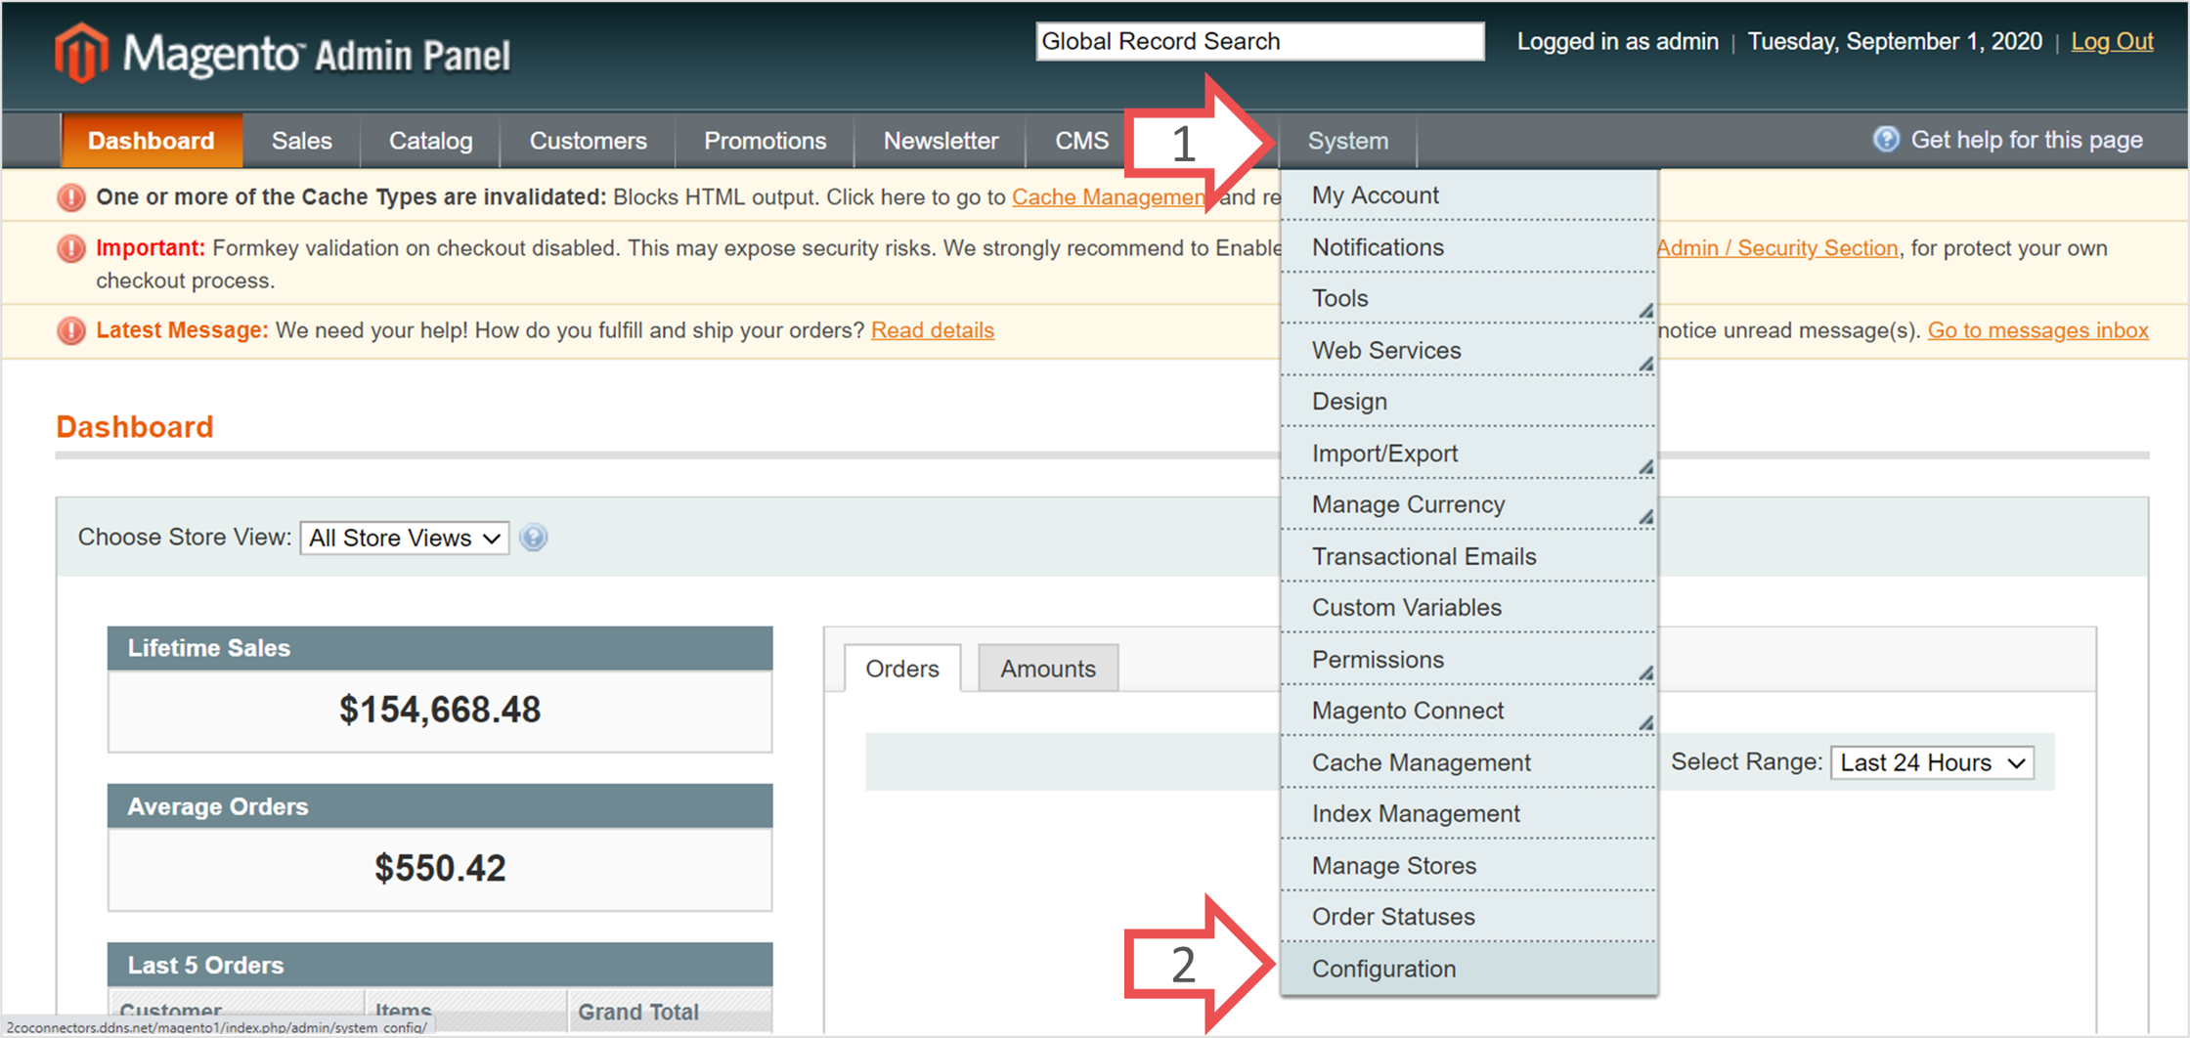Open the Newsletter menu
This screenshot has width=2190, height=1038.
pos(942,141)
